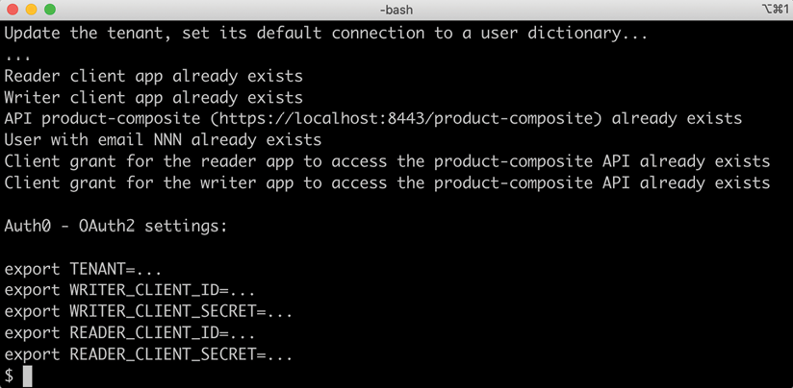Click the 'Auth0 - OAuth2 settings:' heading
The height and width of the screenshot is (388, 793).
tap(115, 227)
